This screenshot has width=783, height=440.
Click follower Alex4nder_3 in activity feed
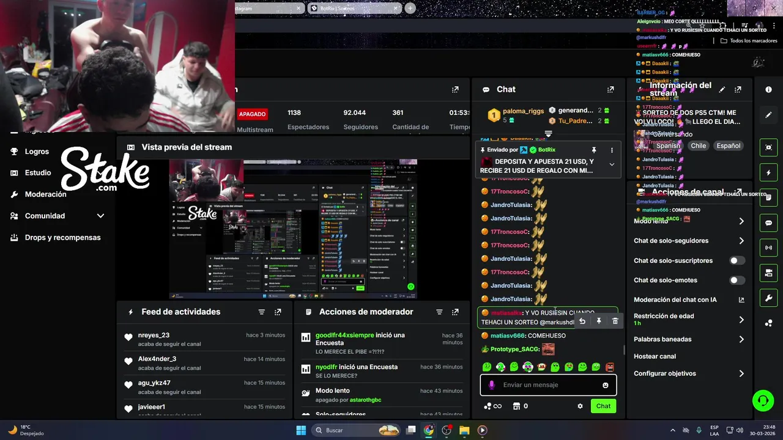point(157,359)
